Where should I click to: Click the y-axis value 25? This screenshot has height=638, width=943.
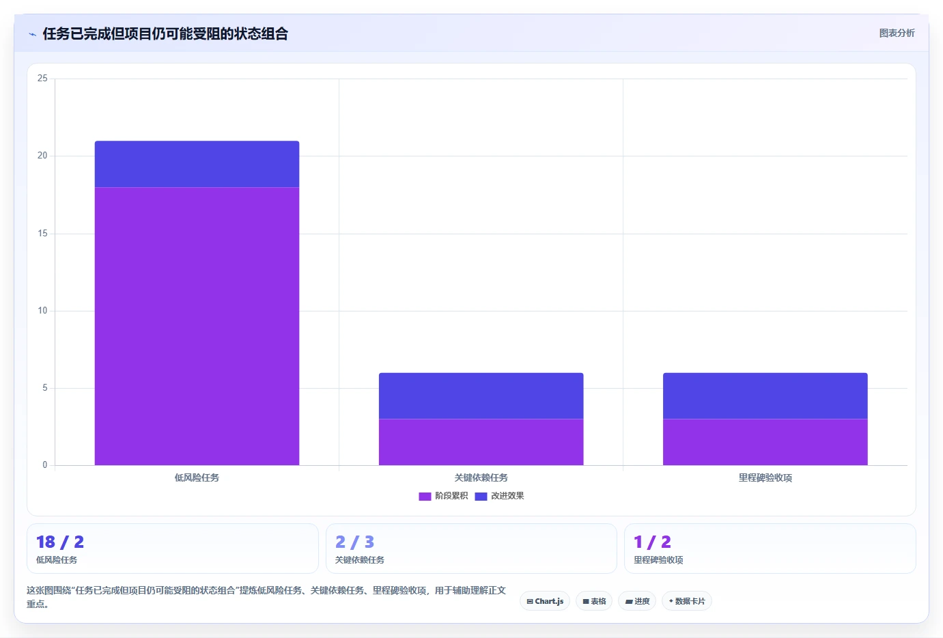click(42, 79)
